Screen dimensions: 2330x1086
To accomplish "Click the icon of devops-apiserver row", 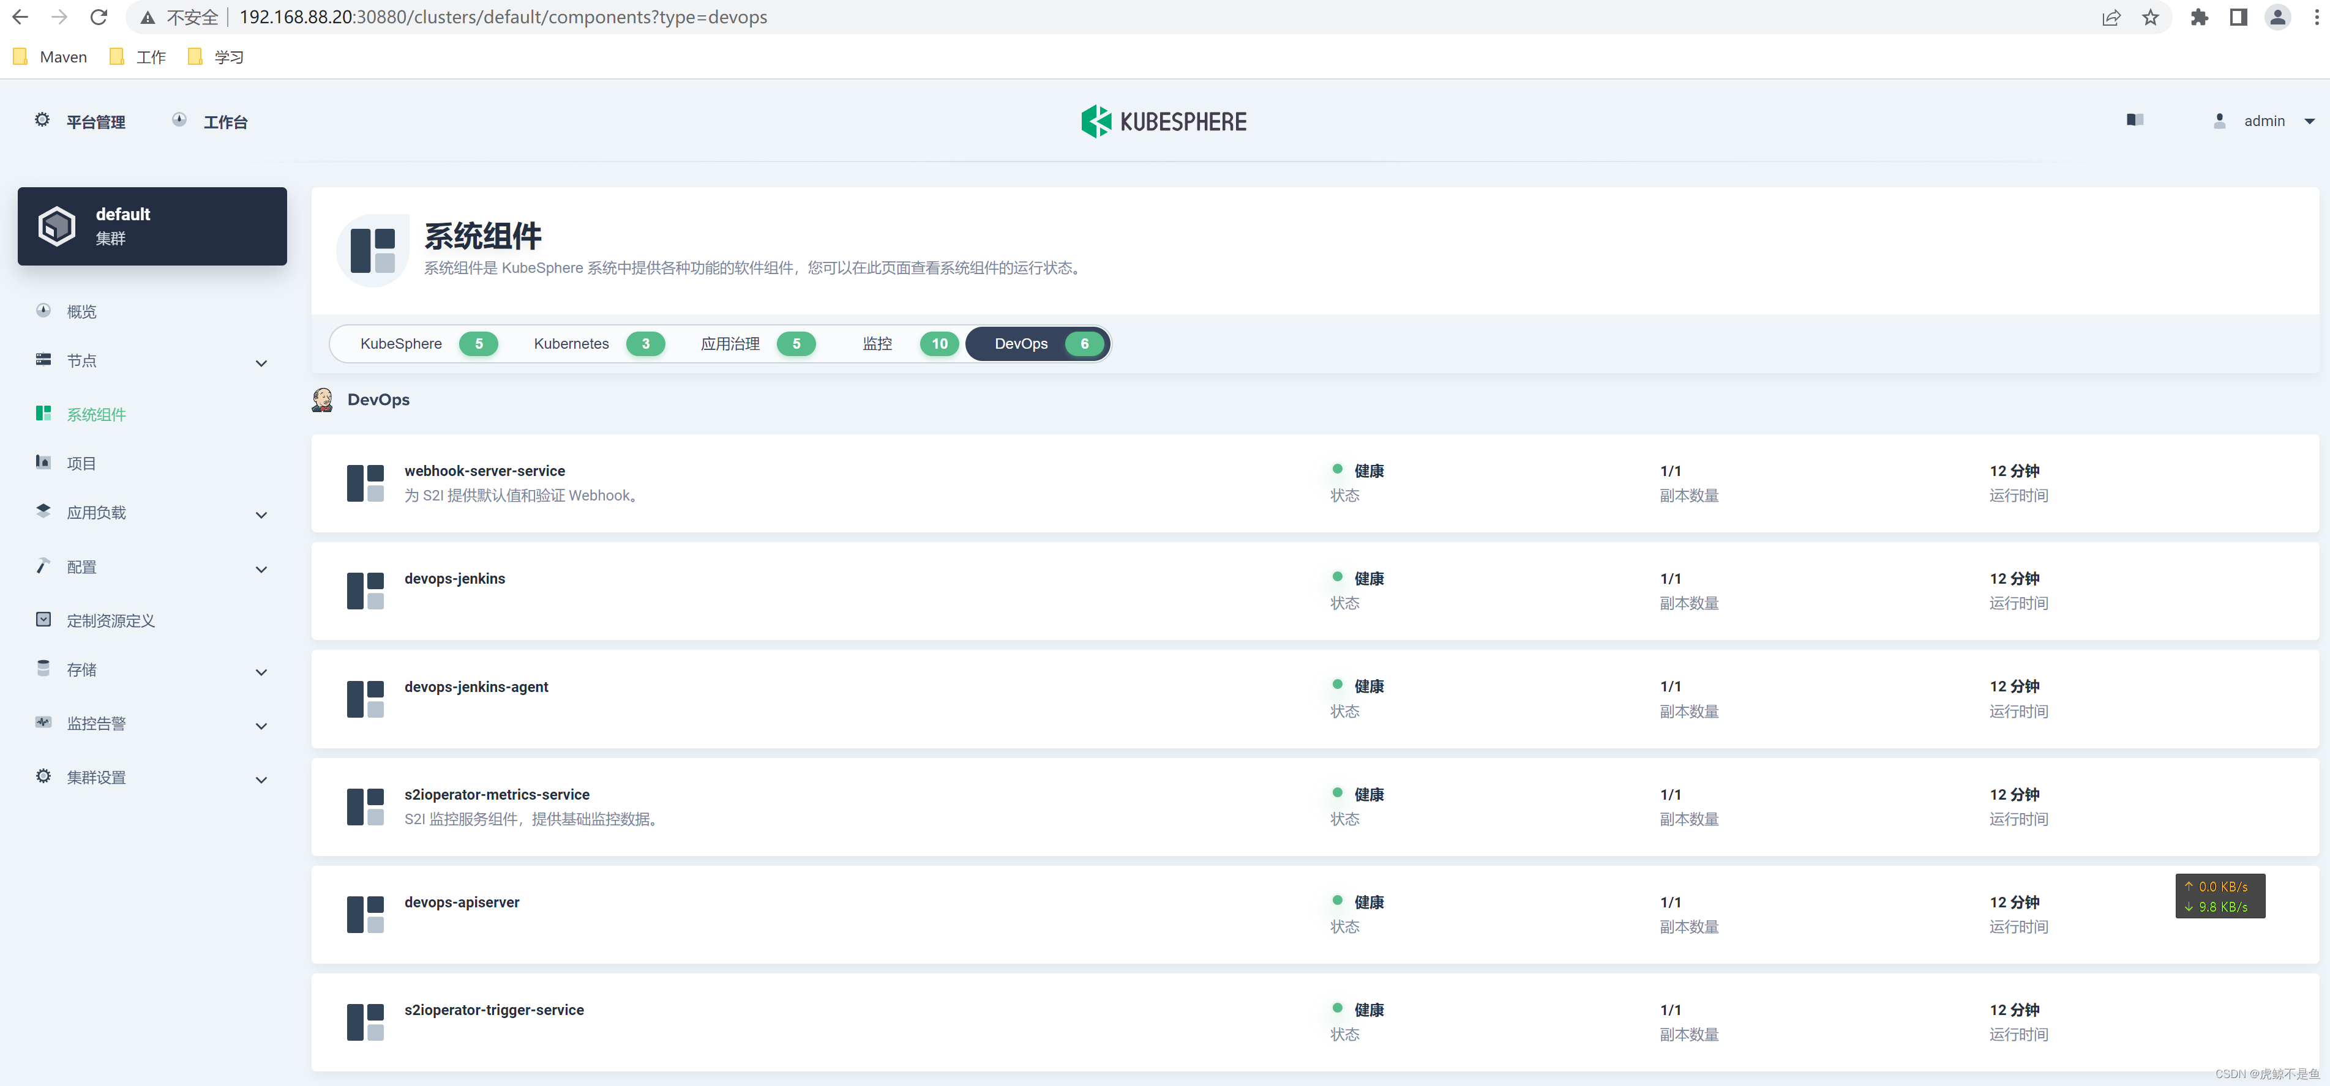I will [x=365, y=914].
